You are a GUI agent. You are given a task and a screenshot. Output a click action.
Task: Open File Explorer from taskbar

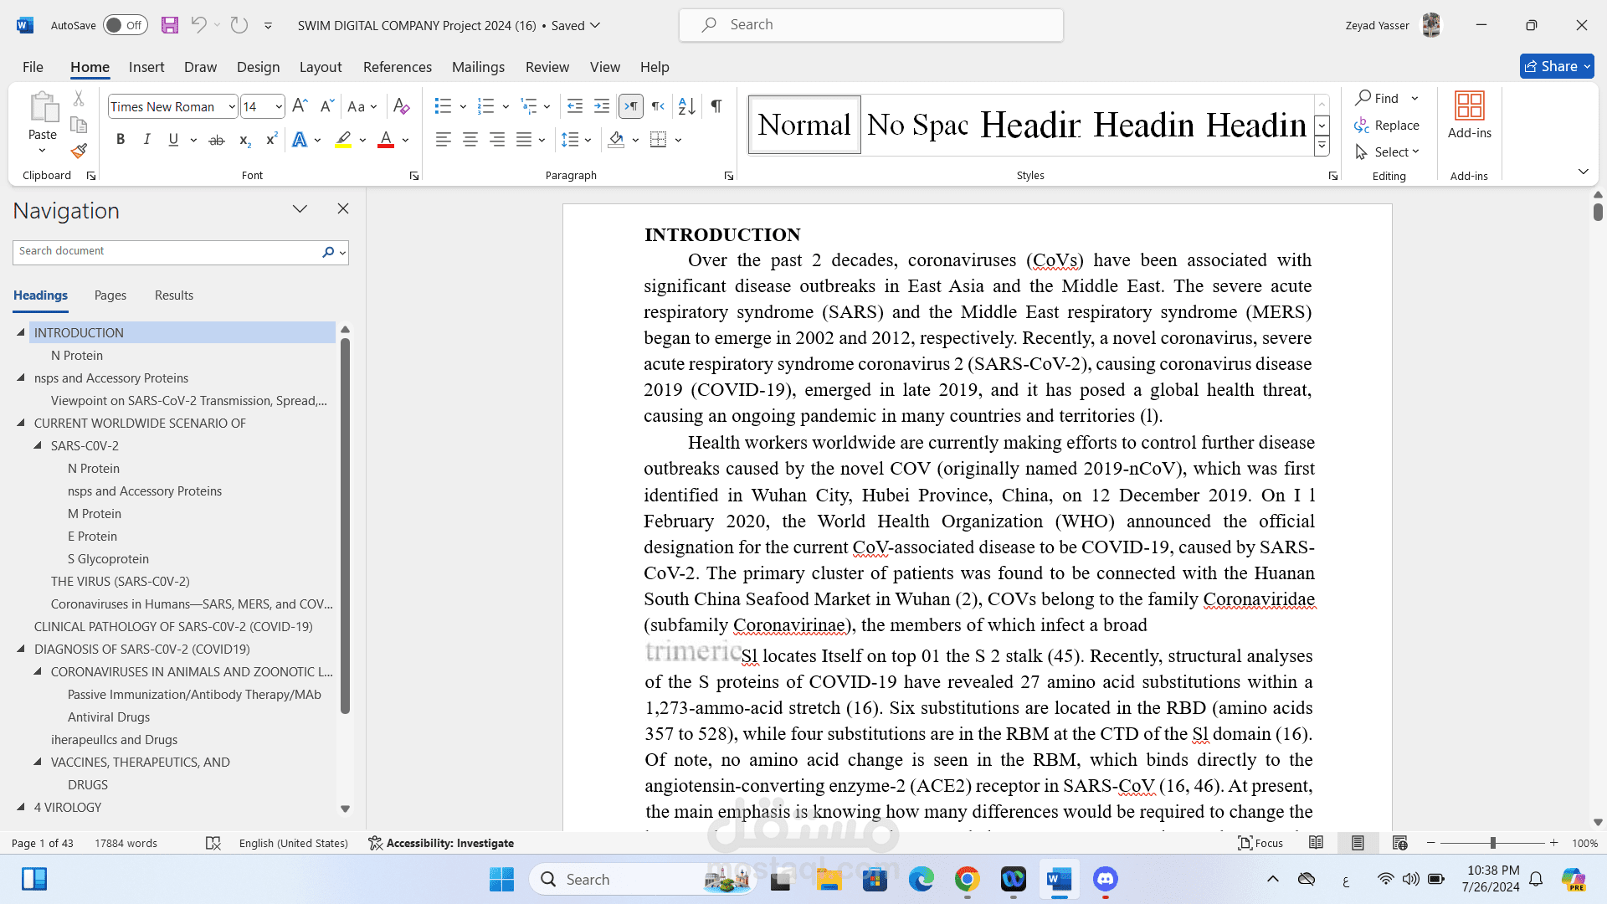829,880
